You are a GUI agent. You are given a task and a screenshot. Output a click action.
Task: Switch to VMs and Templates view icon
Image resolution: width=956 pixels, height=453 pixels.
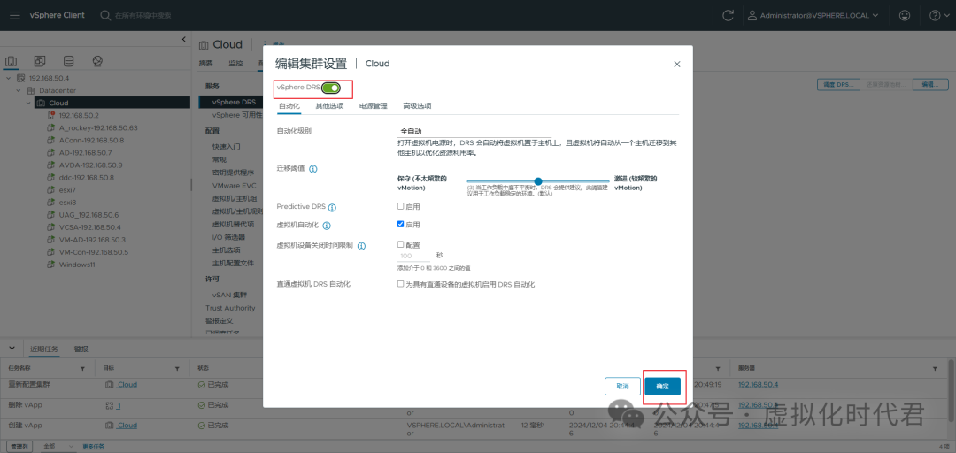(40, 62)
